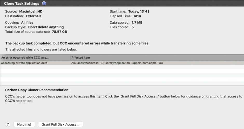Click the Start time Today, 13:43
The height and width of the screenshot is (129, 244).
point(139,11)
